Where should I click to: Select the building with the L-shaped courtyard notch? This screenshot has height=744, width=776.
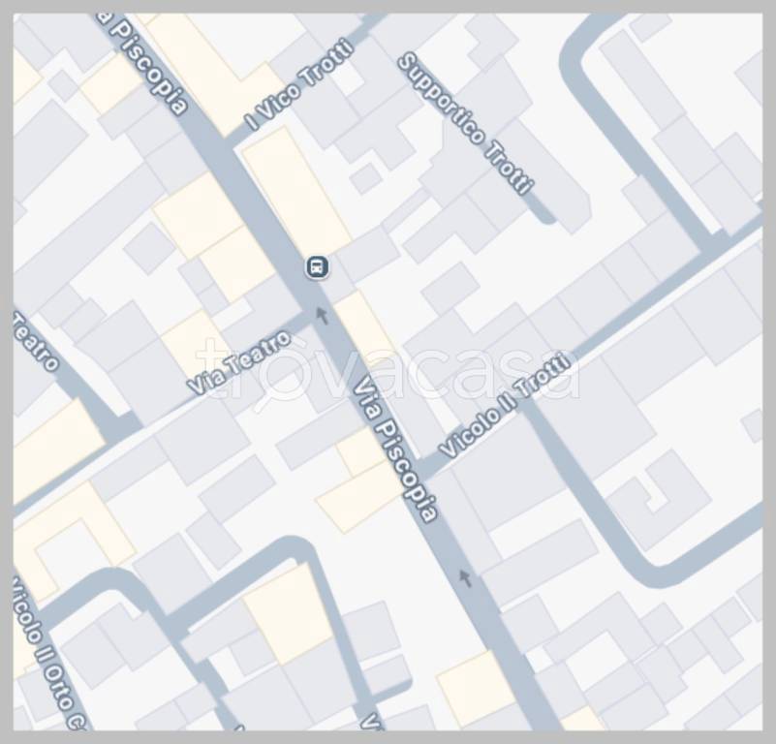660,500
